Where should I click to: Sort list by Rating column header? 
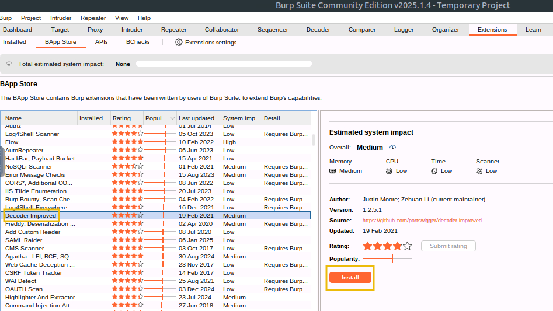(127, 118)
